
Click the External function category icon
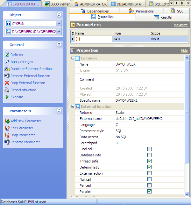tap(77, 106)
